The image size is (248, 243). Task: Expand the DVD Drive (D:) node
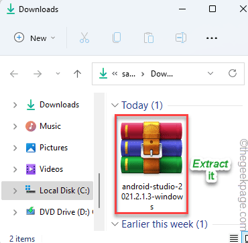point(15,212)
